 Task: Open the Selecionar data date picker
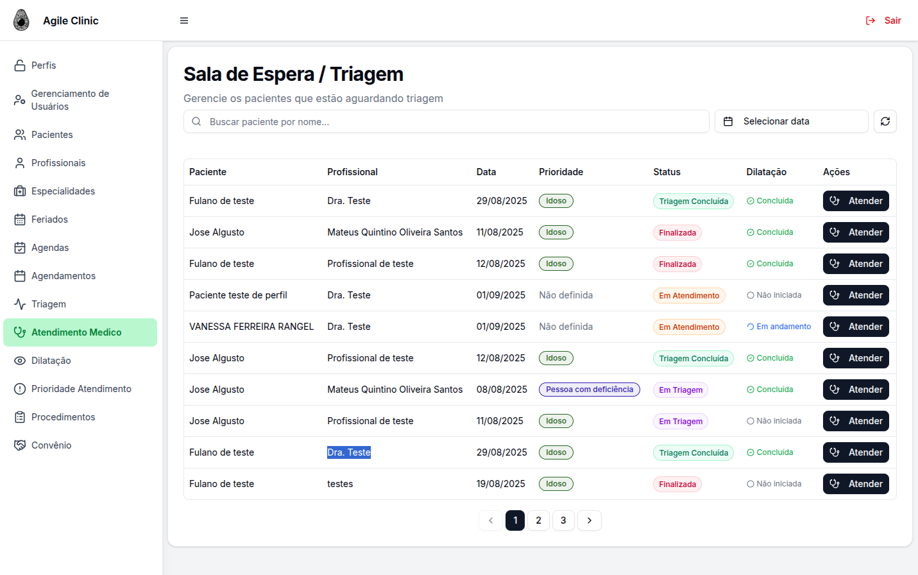click(x=790, y=121)
